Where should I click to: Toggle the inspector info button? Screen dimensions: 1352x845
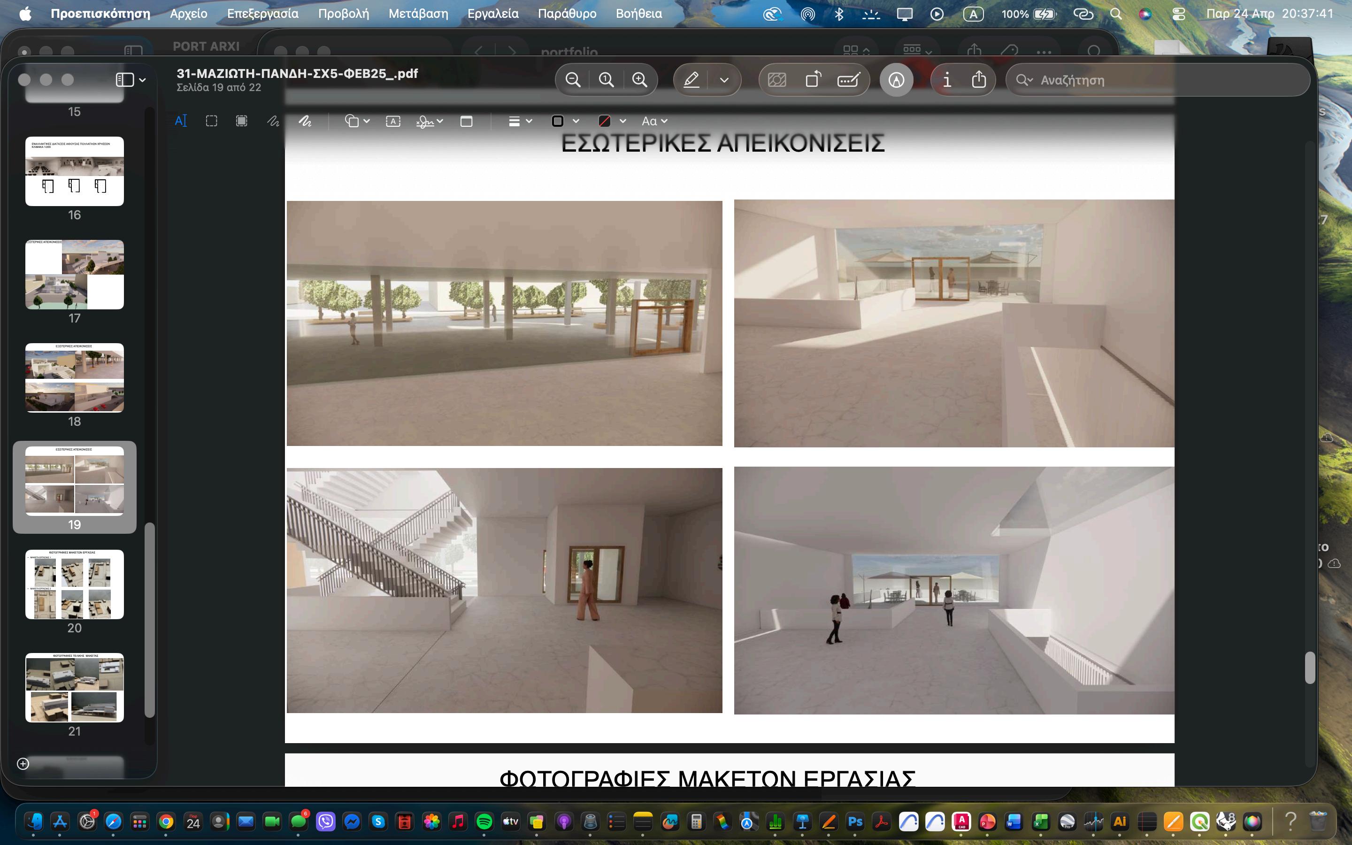(946, 80)
